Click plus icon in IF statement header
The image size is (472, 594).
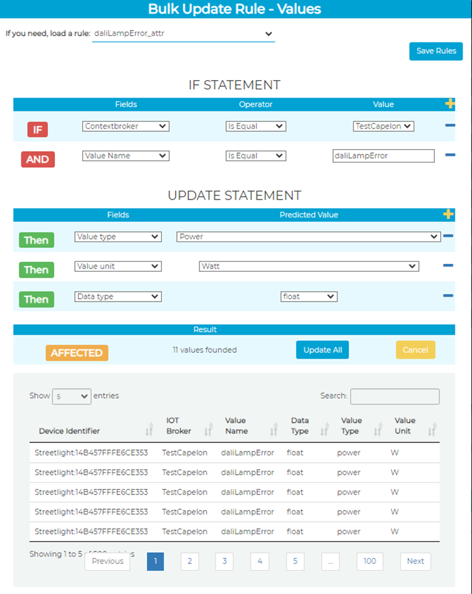[x=450, y=104]
